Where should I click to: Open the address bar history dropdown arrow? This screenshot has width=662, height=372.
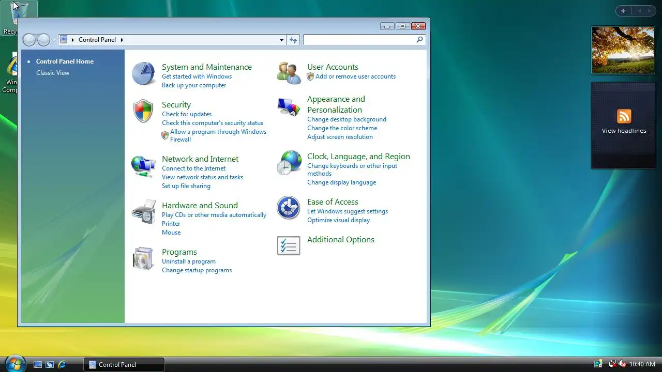(x=281, y=40)
